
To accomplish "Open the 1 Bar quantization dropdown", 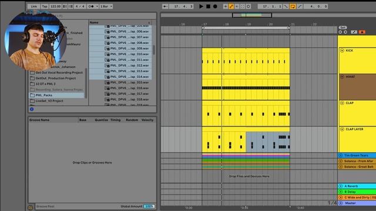I will [x=106, y=6].
